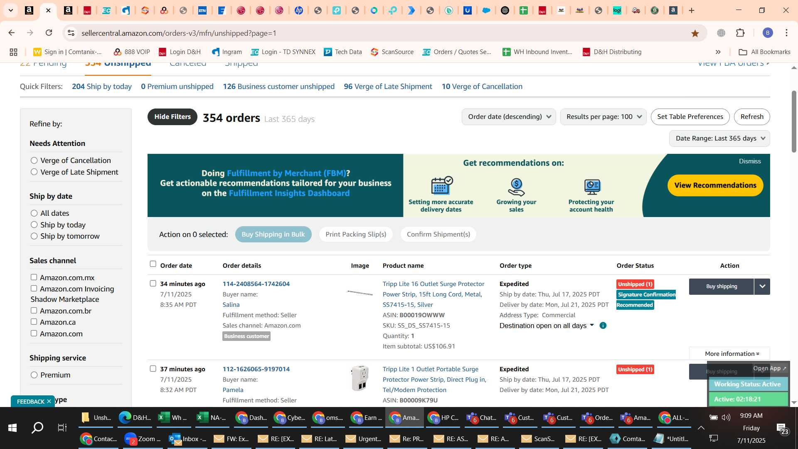Check Amazon.ca sales channel
Image resolution: width=798 pixels, height=449 pixels.
[34, 322]
